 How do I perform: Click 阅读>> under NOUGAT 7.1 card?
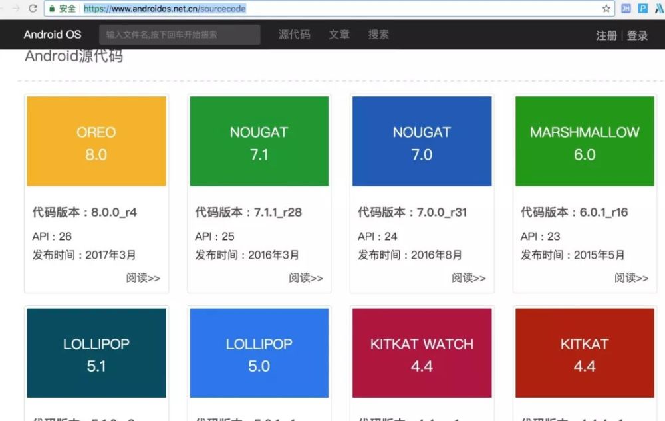[306, 278]
